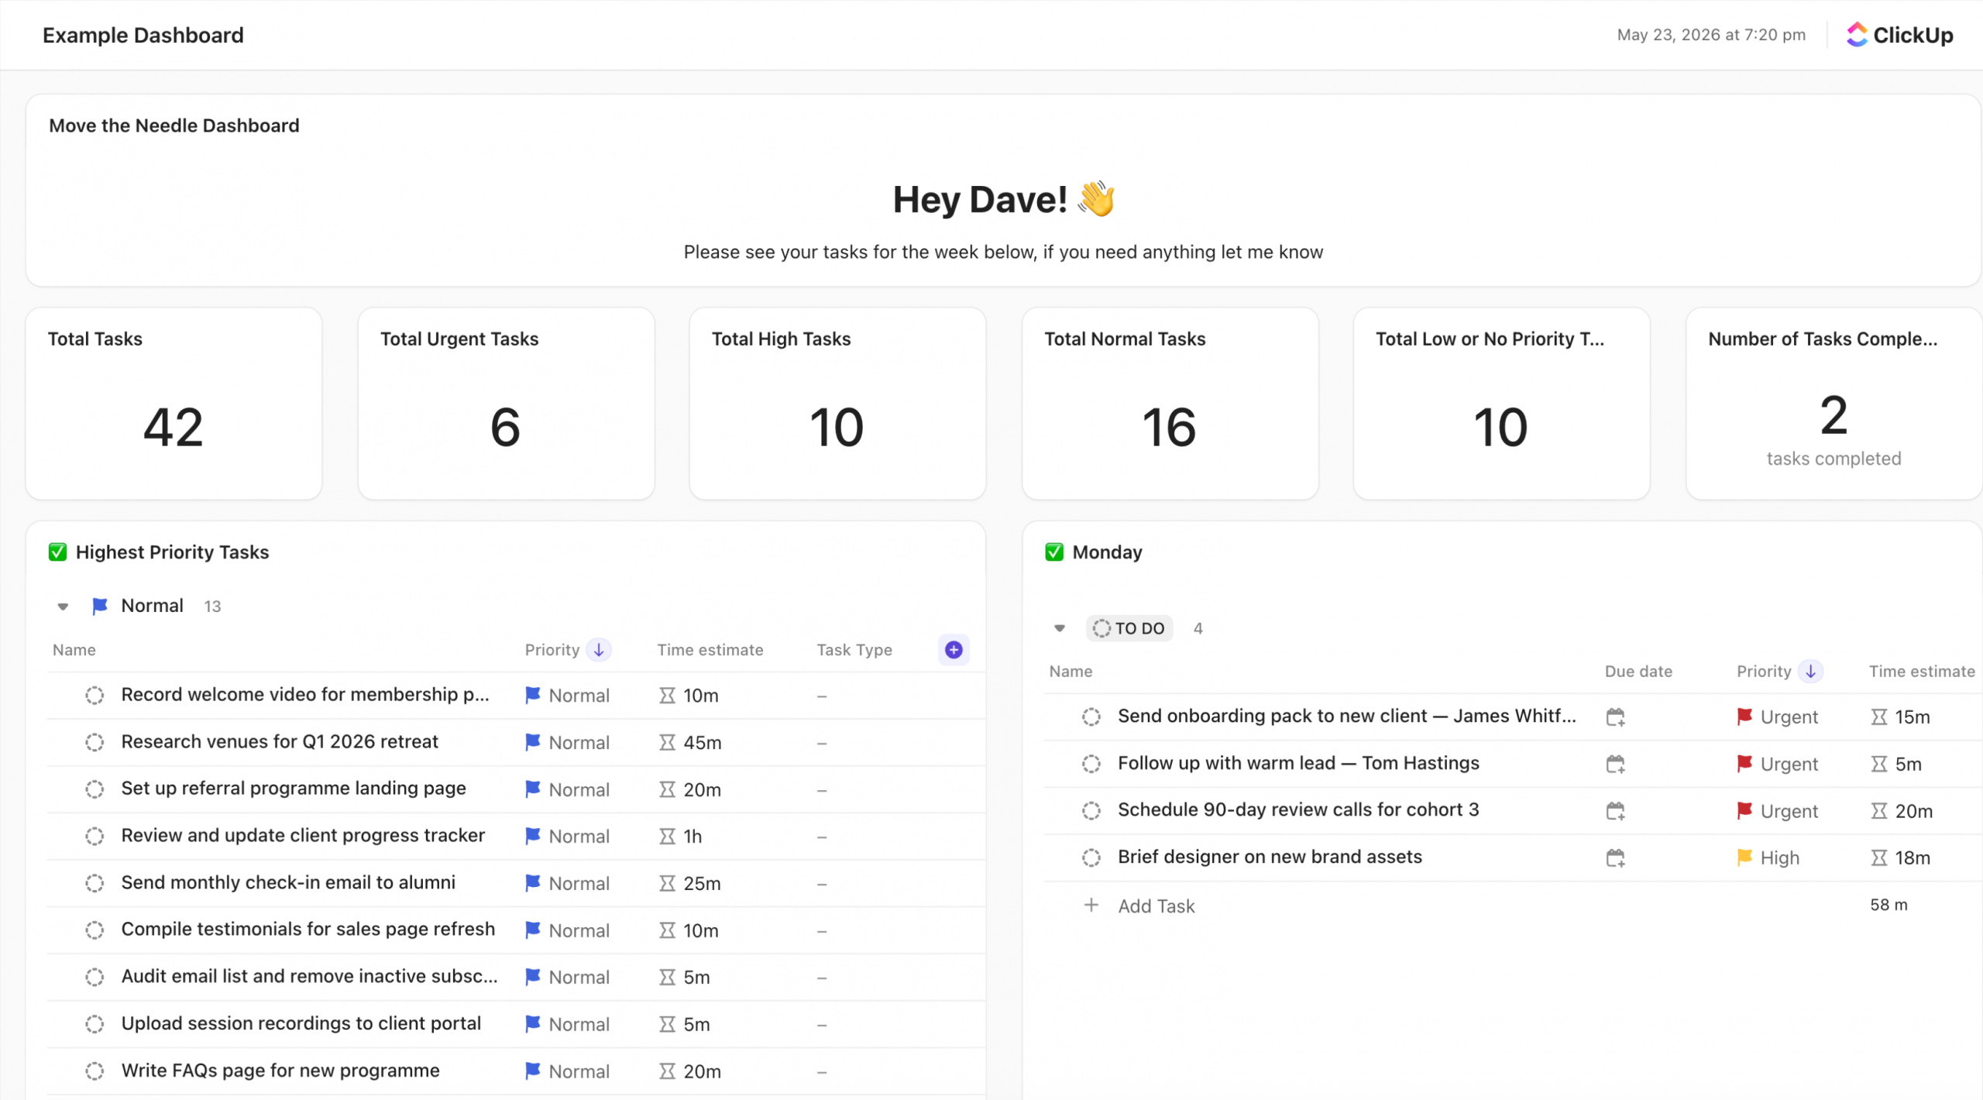Image resolution: width=1983 pixels, height=1100 pixels.
Task: Open Write FAQs page for new programme task
Action: (280, 1071)
